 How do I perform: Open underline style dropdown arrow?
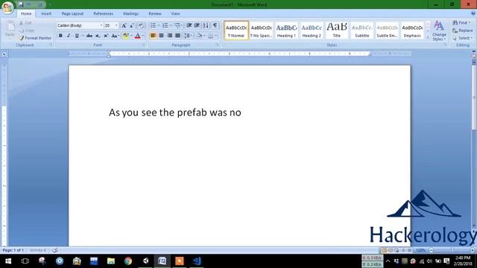83,36
